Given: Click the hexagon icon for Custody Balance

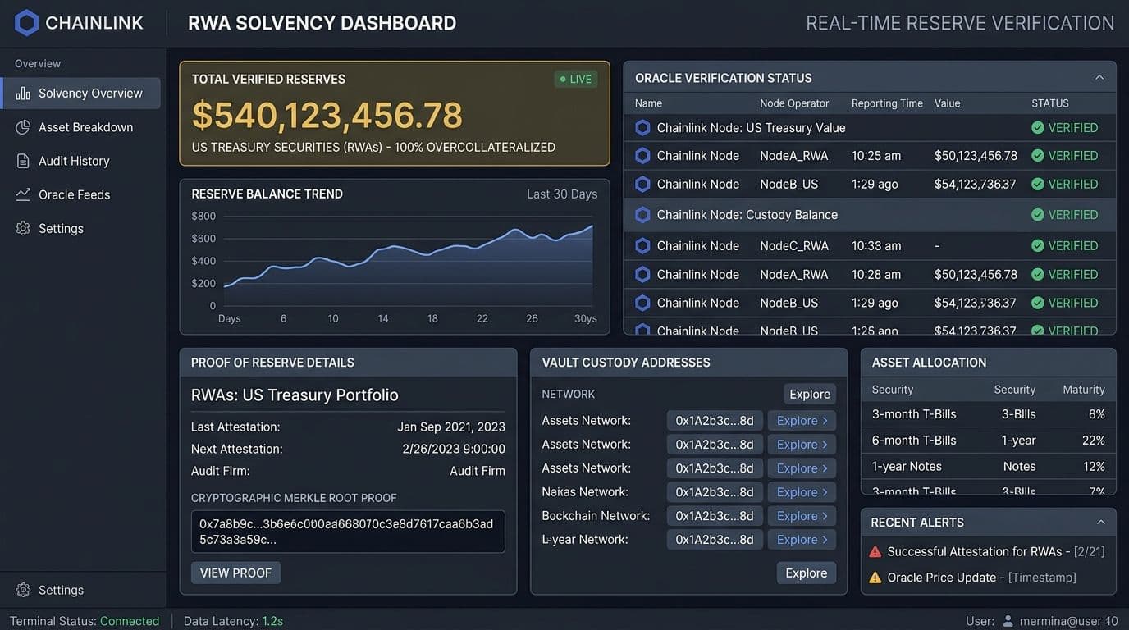Looking at the screenshot, I should click(x=642, y=215).
